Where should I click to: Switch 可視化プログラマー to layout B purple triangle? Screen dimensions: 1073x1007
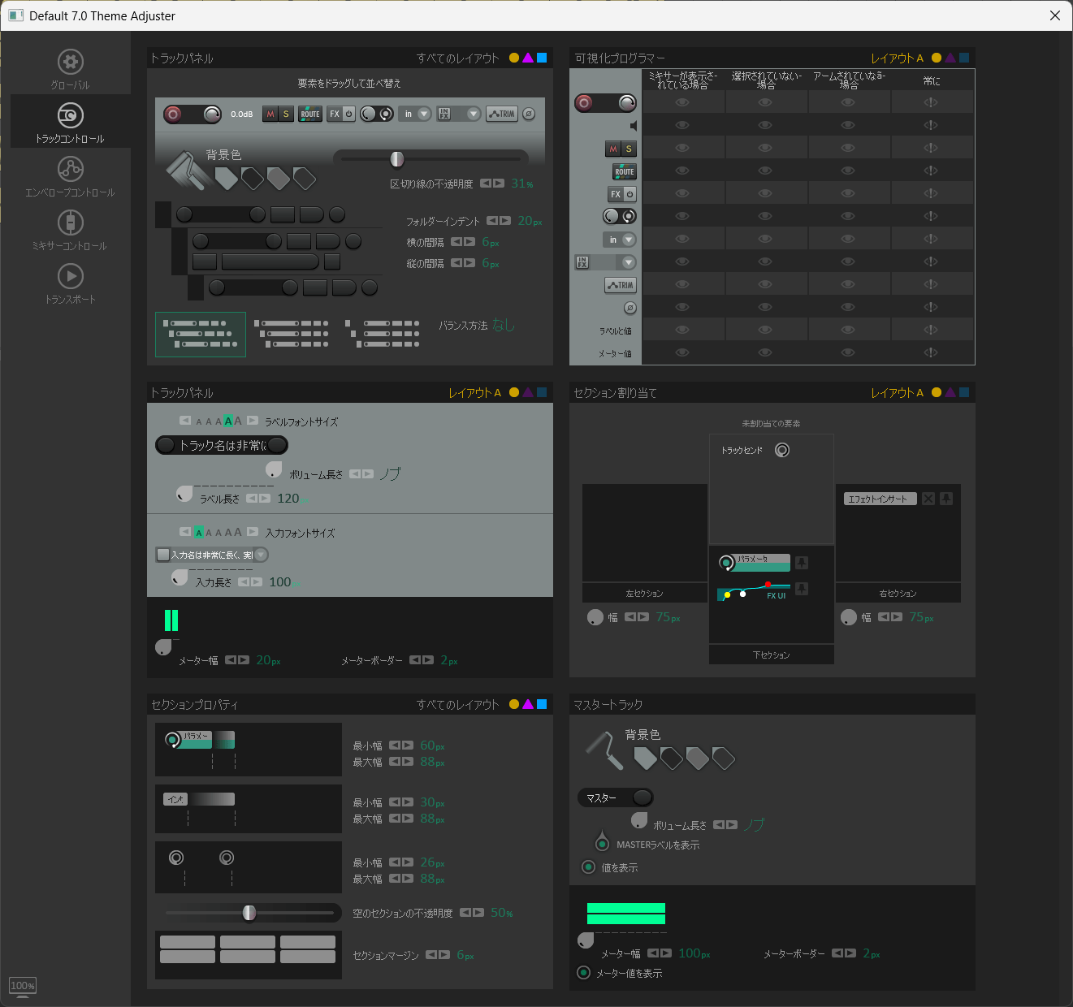950,58
